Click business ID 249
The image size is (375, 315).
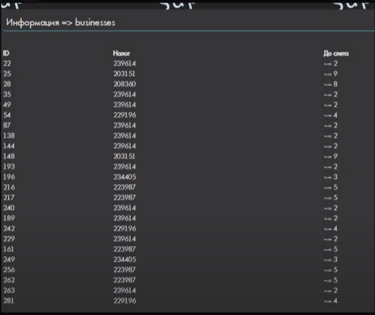[x=9, y=259]
